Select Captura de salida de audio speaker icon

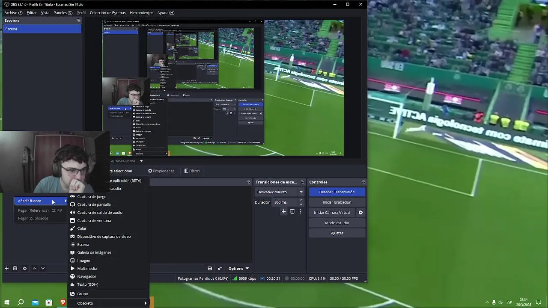click(x=72, y=213)
